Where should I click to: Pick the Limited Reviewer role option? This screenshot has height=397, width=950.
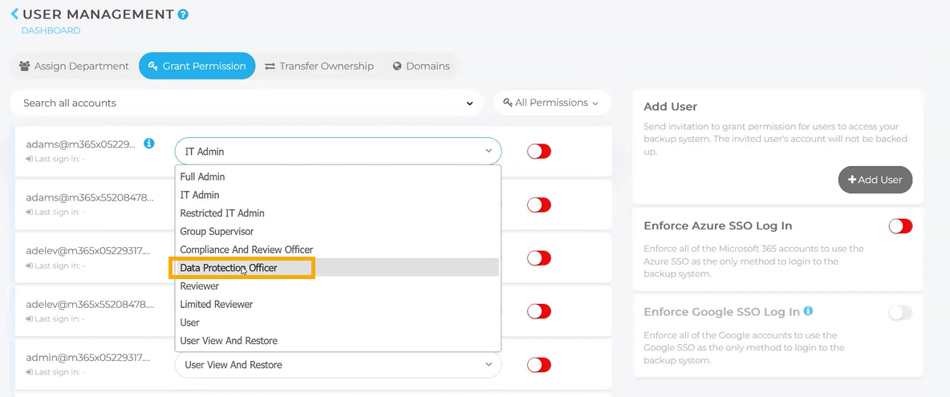click(x=217, y=304)
